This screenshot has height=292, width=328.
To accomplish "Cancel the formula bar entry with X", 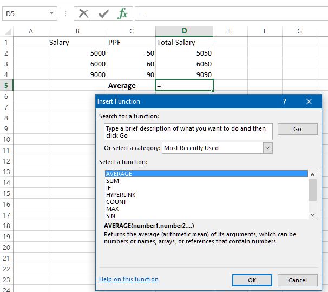I will click(84, 14).
